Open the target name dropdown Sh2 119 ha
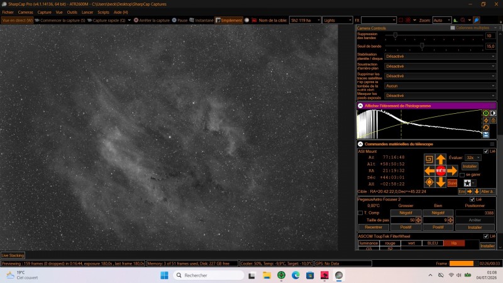The image size is (503, 283). (x=305, y=20)
